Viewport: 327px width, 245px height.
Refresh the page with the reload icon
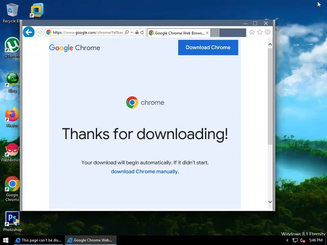pos(142,32)
